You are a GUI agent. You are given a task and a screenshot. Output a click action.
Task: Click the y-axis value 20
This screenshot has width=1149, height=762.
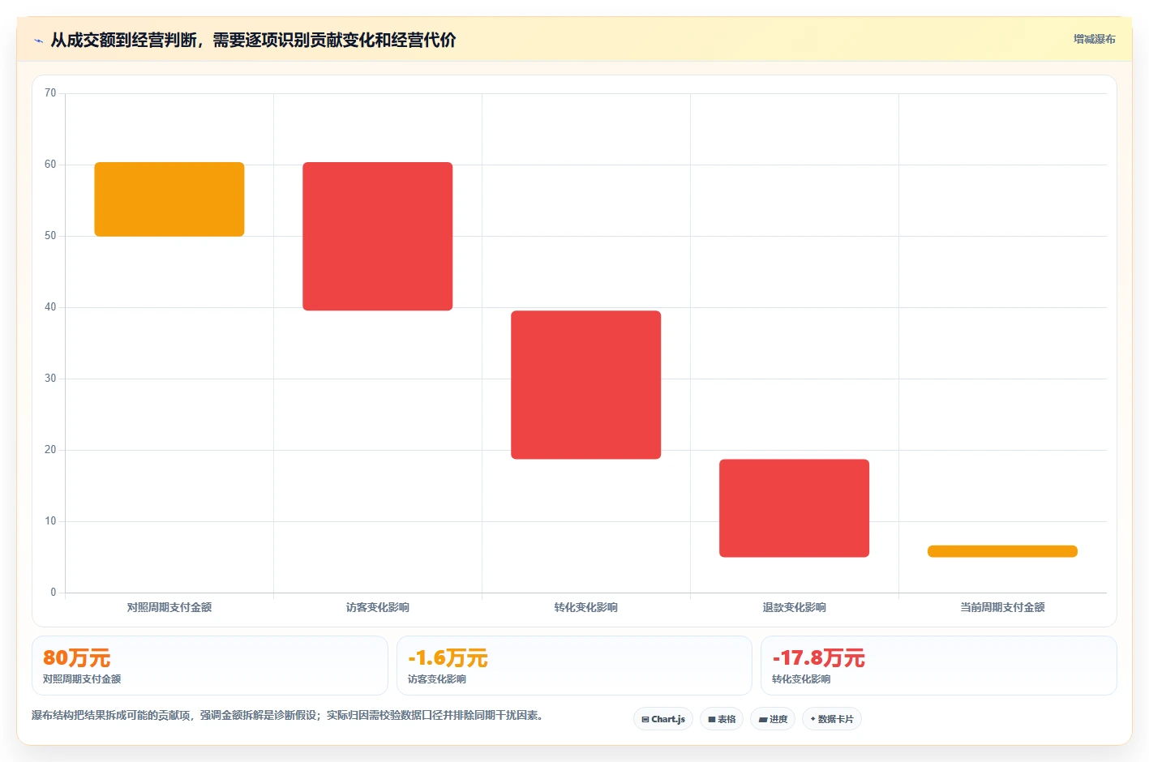(50, 450)
